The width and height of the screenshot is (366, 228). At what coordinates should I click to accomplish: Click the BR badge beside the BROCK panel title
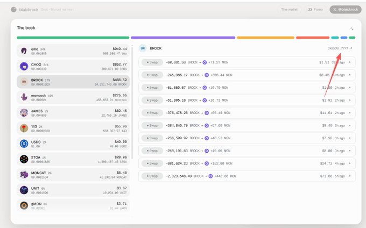(143, 48)
